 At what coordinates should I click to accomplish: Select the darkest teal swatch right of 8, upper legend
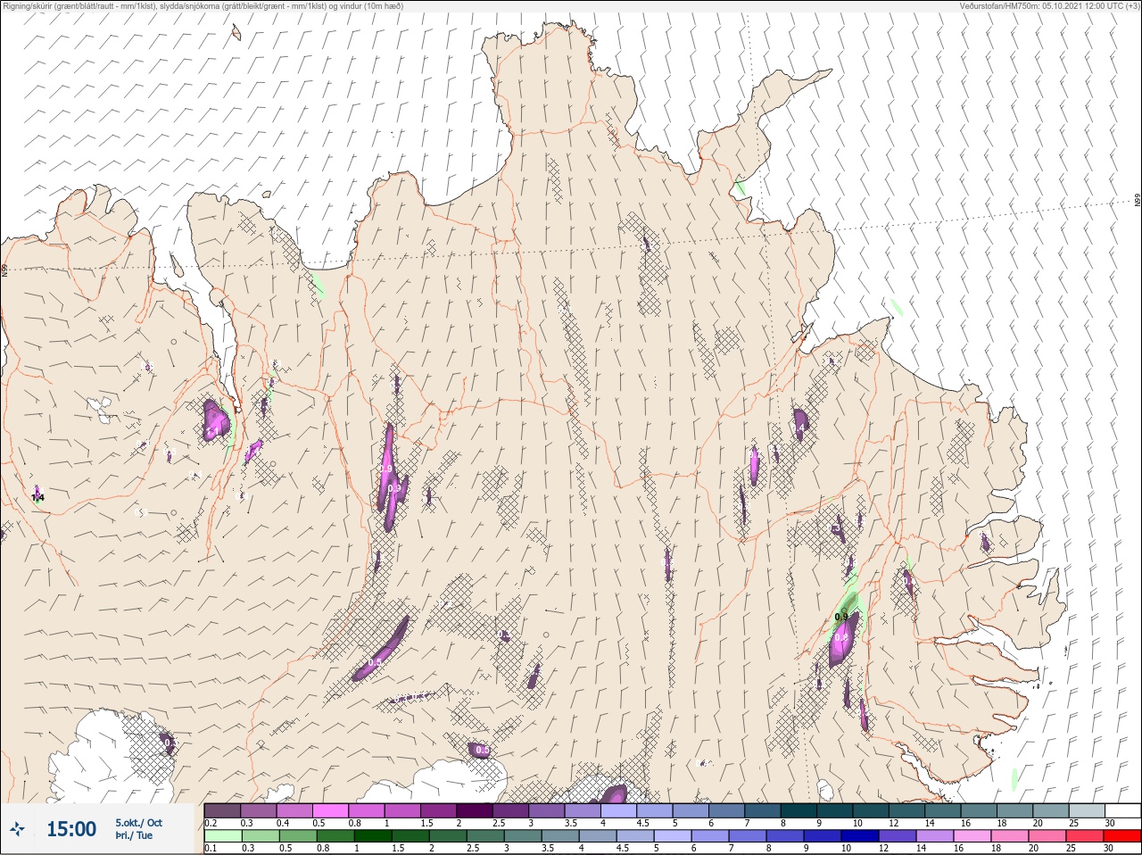tap(800, 810)
